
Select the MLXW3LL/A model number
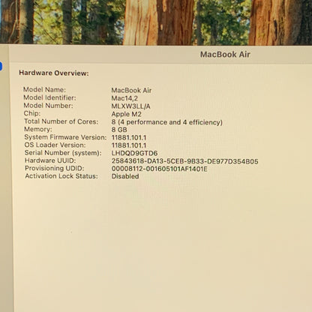(130, 106)
